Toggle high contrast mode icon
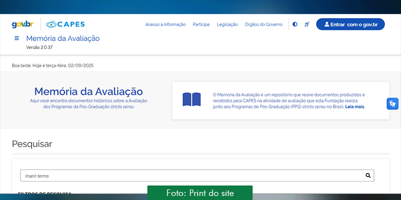Image resolution: width=401 pixels, height=200 pixels. click(x=295, y=24)
